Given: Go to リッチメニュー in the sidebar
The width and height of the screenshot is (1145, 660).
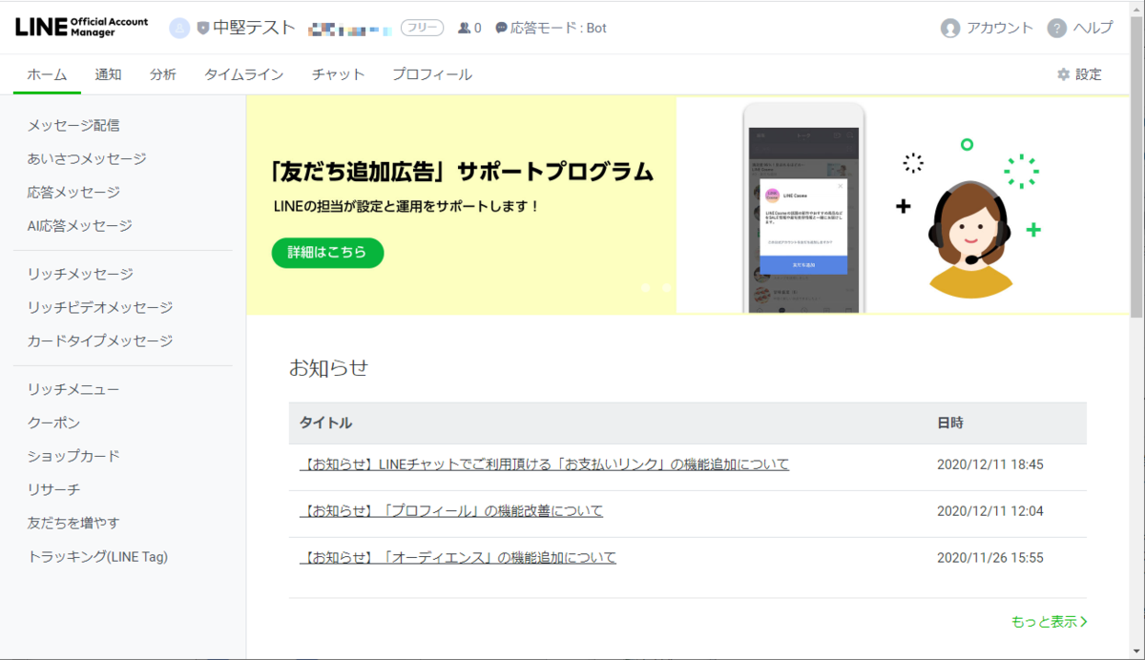Looking at the screenshot, I should coord(73,389).
